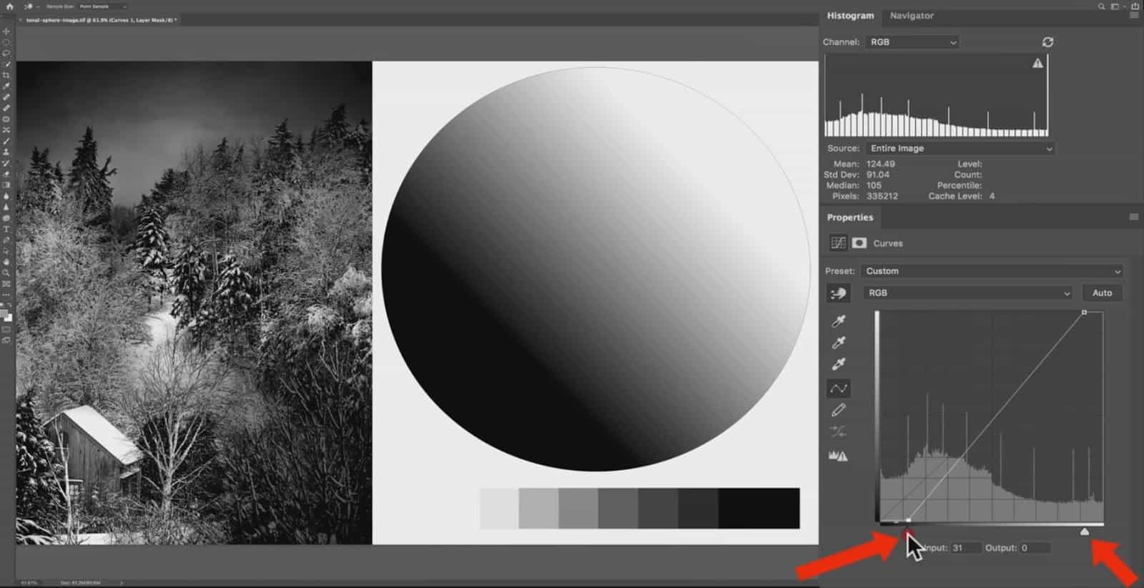This screenshot has height=588, width=1144.
Task: Open the workspace switcher icon
Action: pos(1115,6)
